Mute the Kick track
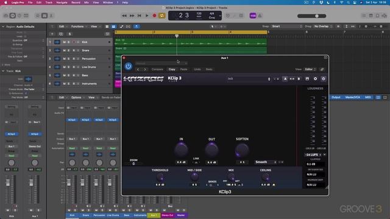The width and height of the screenshot is (390, 219). coord(64,42)
